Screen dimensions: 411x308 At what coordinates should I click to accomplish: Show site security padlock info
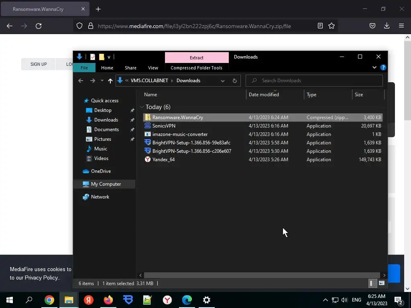[x=91, y=26]
